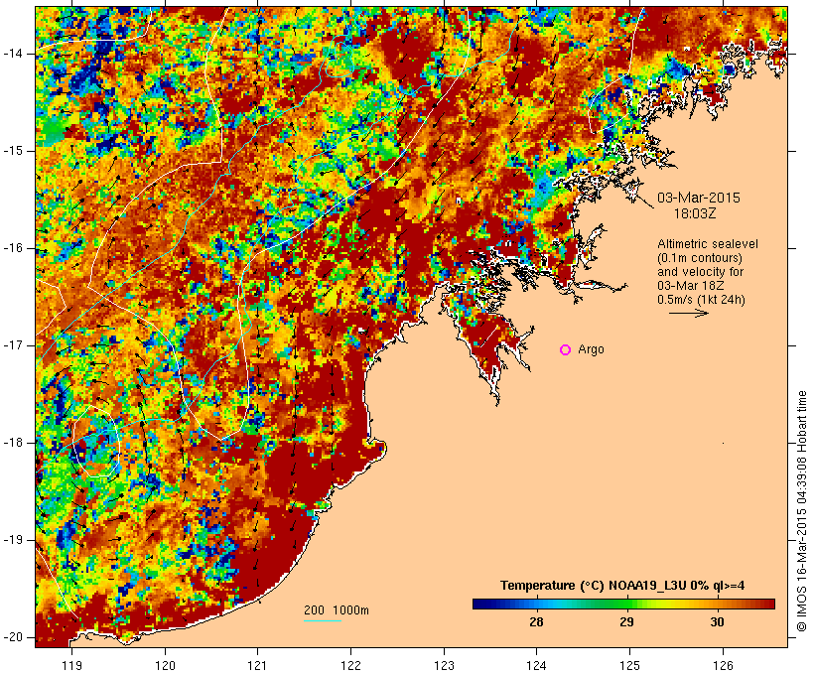Screen dimensions: 814x675
Task: Click the -16 latitude axis label
Action: click(12, 248)
